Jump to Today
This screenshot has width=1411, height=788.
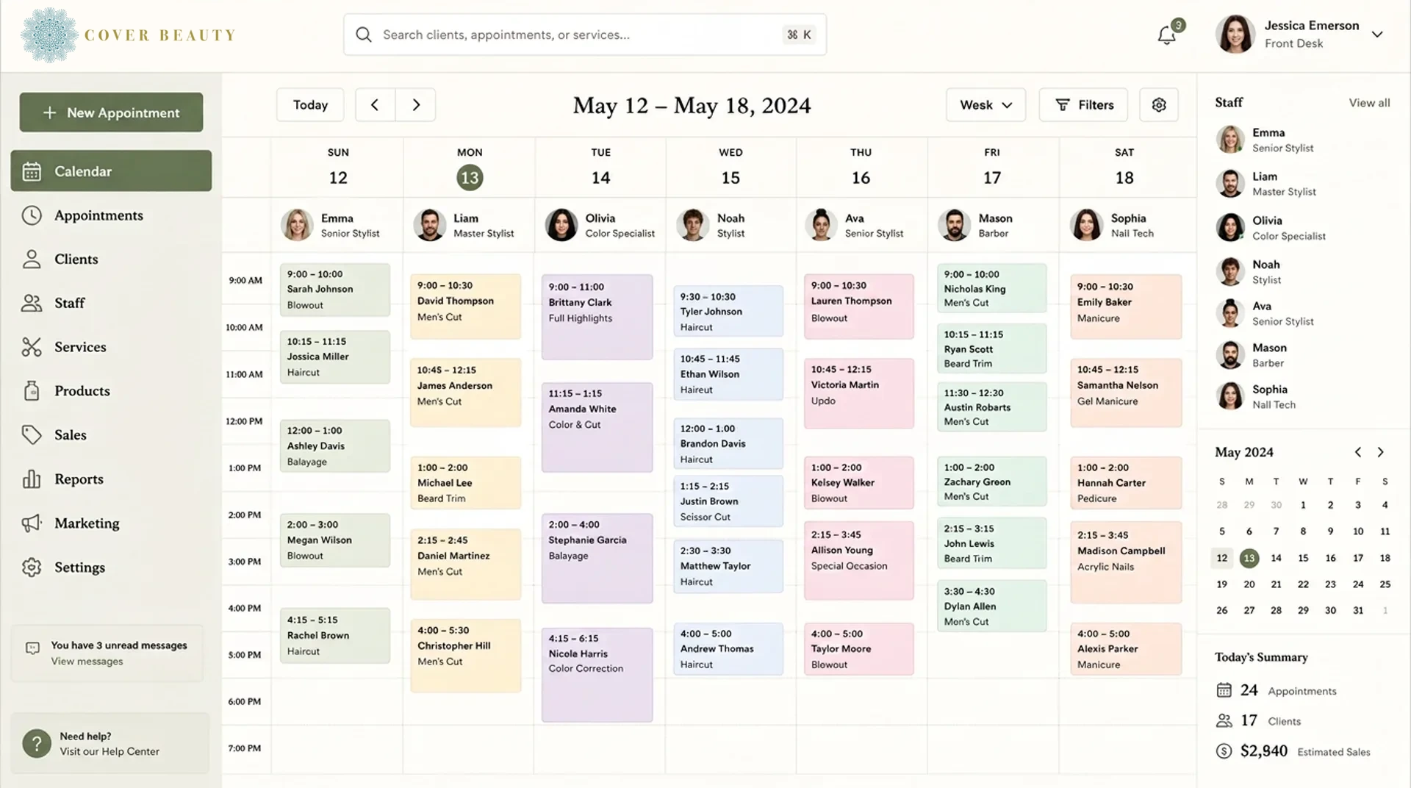[x=310, y=105]
